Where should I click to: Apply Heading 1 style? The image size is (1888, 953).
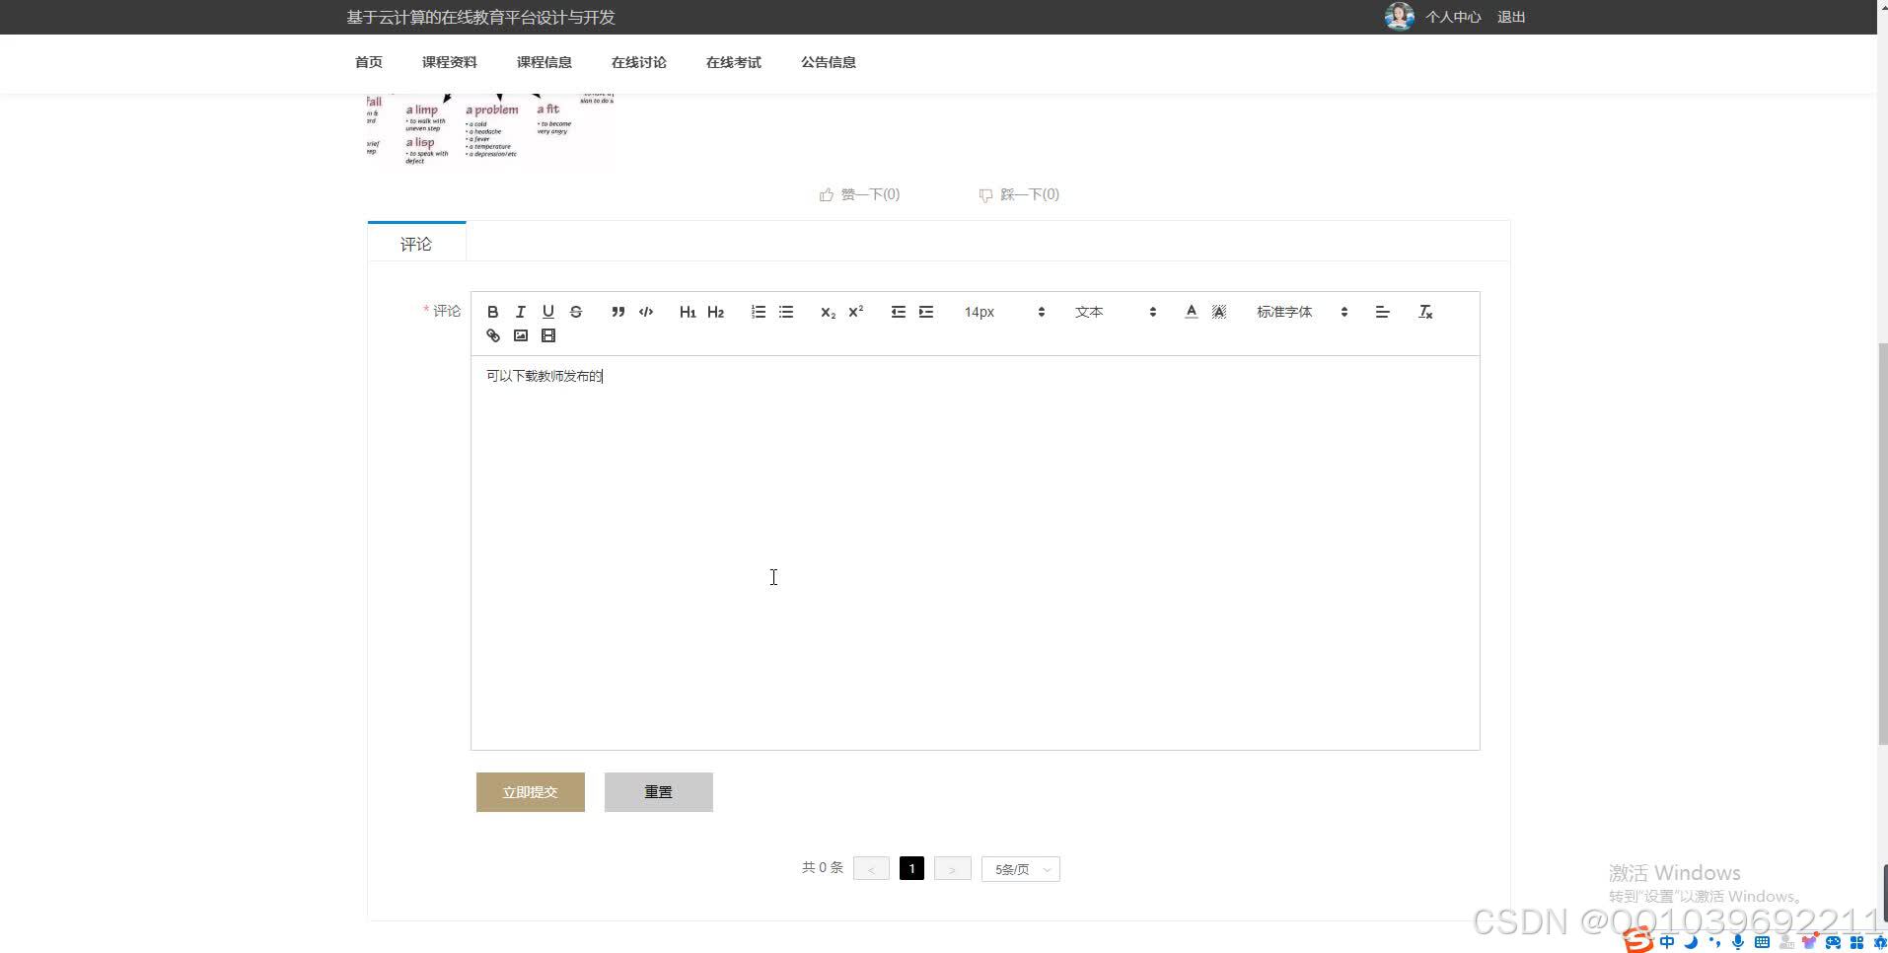(x=687, y=312)
